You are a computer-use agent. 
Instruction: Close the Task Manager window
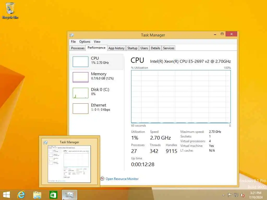pos(232,34)
